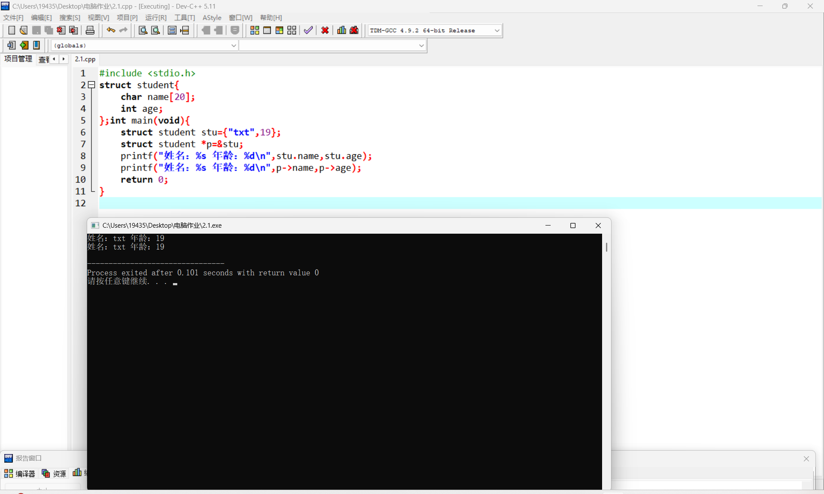Screen dimensions: 824x494
Task: Click the red X stop execution icon
Action: click(325, 30)
